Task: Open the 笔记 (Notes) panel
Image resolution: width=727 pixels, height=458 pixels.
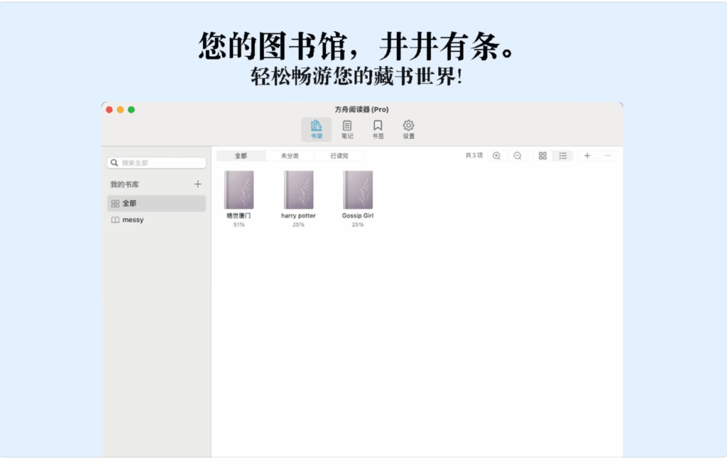Action: 346,129
